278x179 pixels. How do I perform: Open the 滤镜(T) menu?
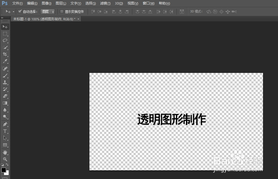[x=105, y=3]
